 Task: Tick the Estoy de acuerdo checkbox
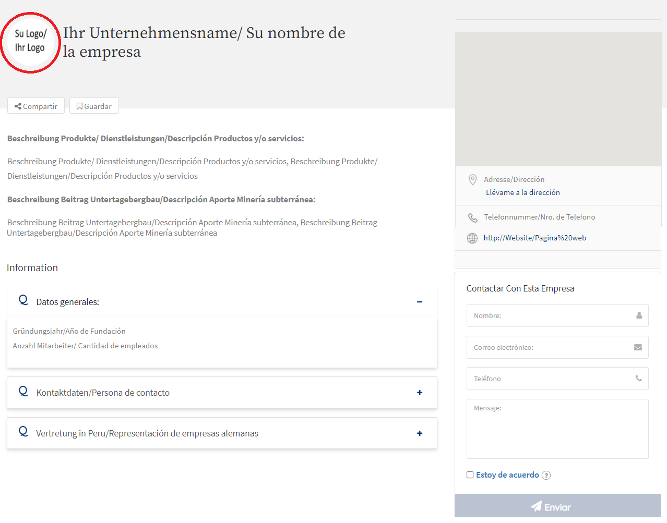tap(470, 475)
